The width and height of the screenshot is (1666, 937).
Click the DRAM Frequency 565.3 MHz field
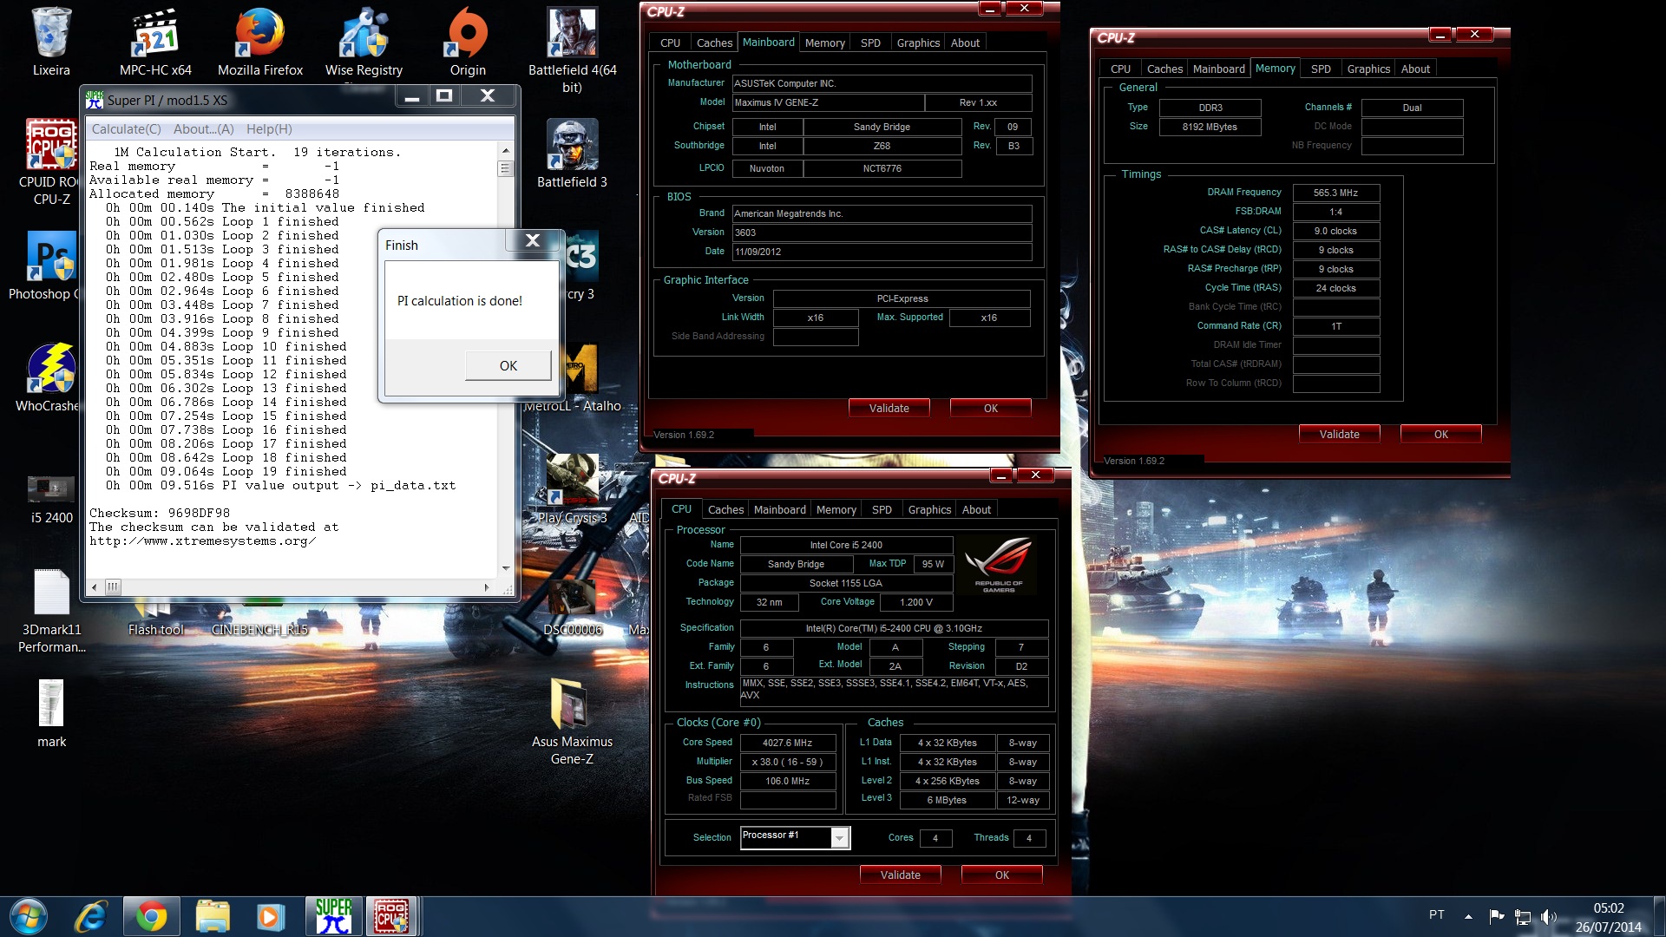coord(1335,193)
